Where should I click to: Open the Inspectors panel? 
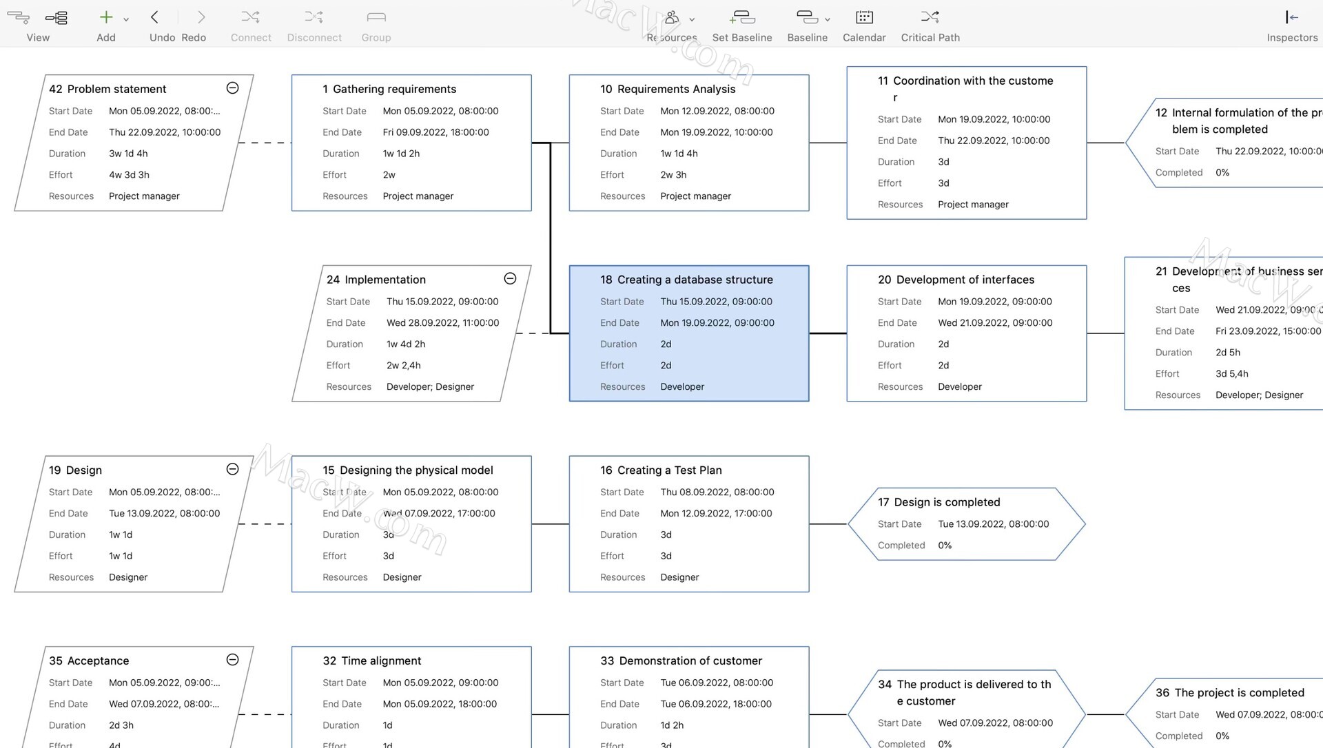coord(1291,17)
